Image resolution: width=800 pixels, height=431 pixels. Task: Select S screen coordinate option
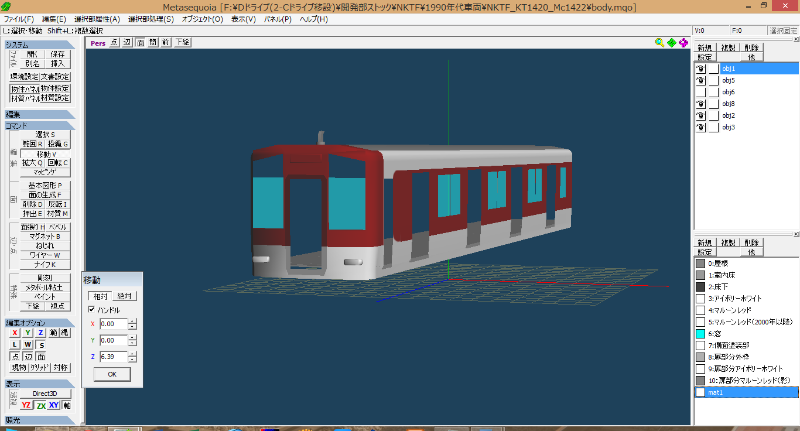pyautogui.click(x=42, y=345)
